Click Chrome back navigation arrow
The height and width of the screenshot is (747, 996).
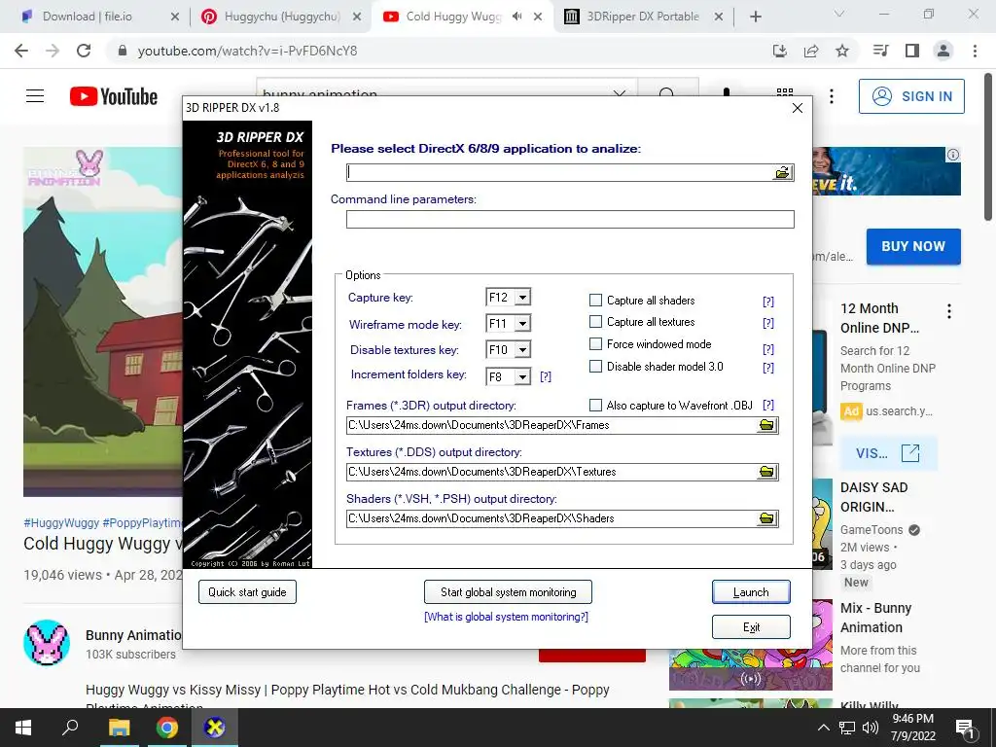coord(21,51)
